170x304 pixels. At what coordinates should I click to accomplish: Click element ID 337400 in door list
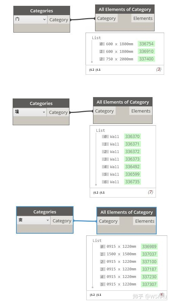click(146, 59)
